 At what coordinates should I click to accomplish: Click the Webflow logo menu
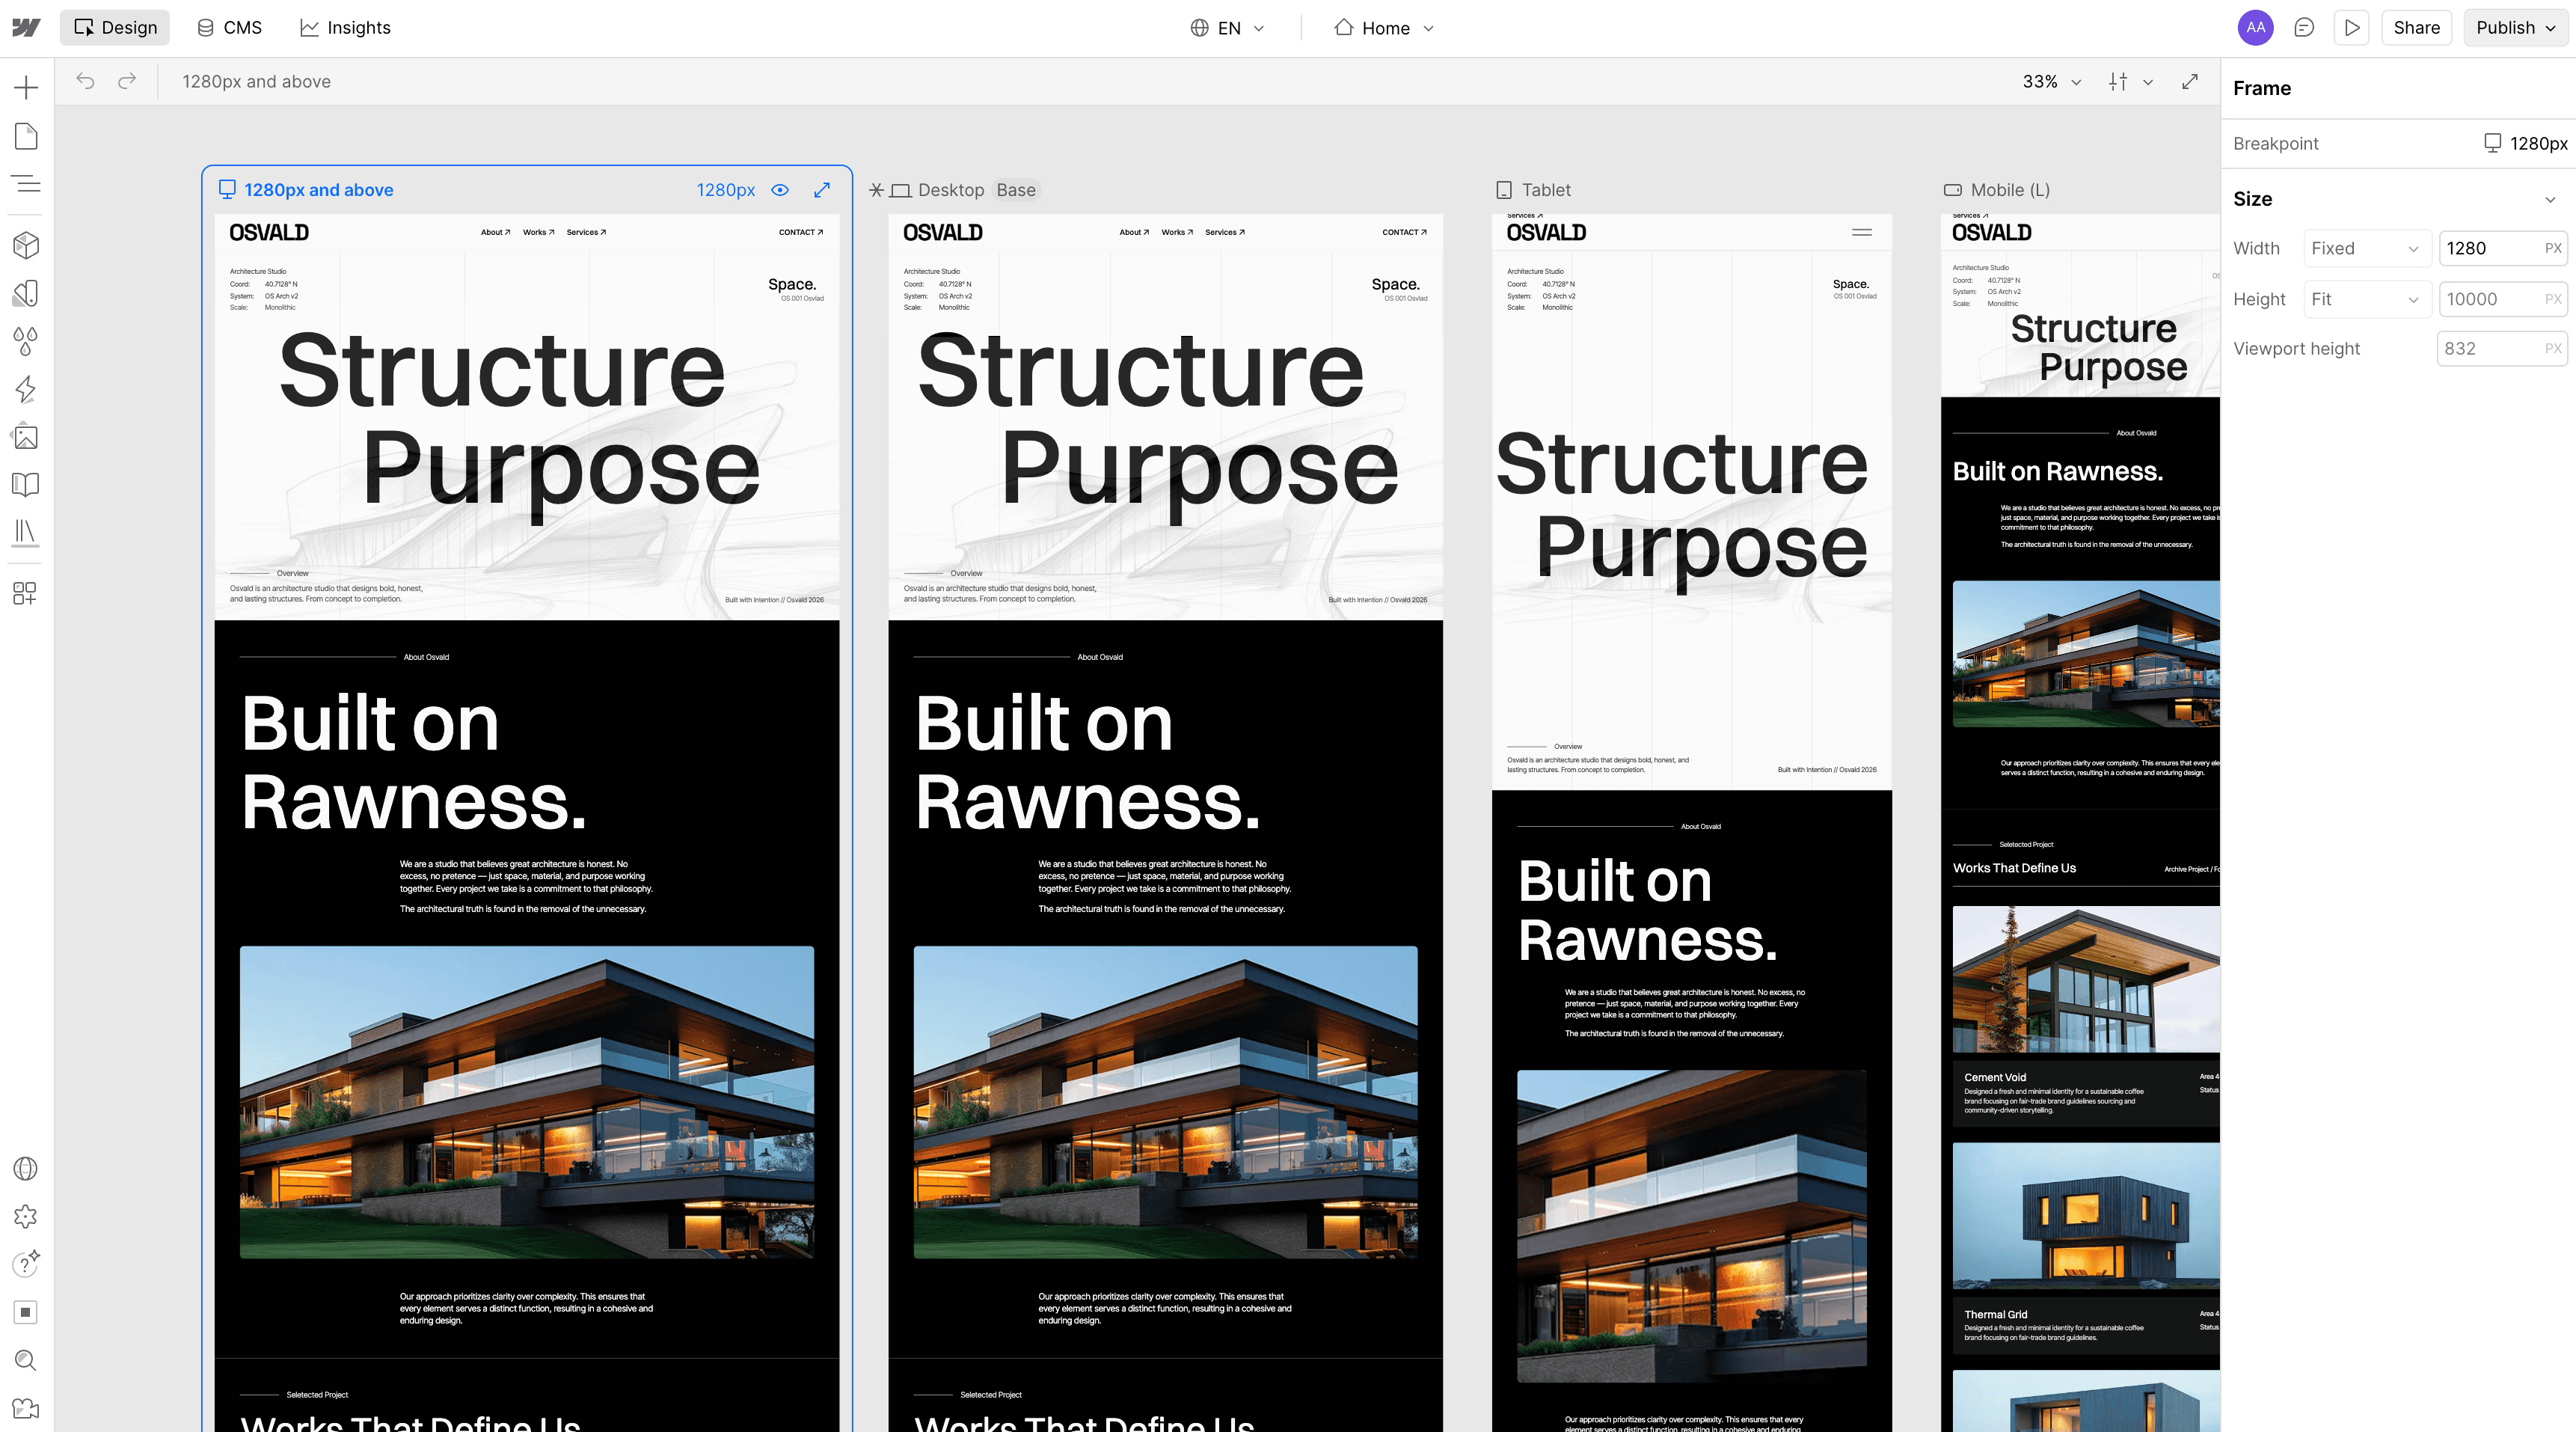pos(26,28)
